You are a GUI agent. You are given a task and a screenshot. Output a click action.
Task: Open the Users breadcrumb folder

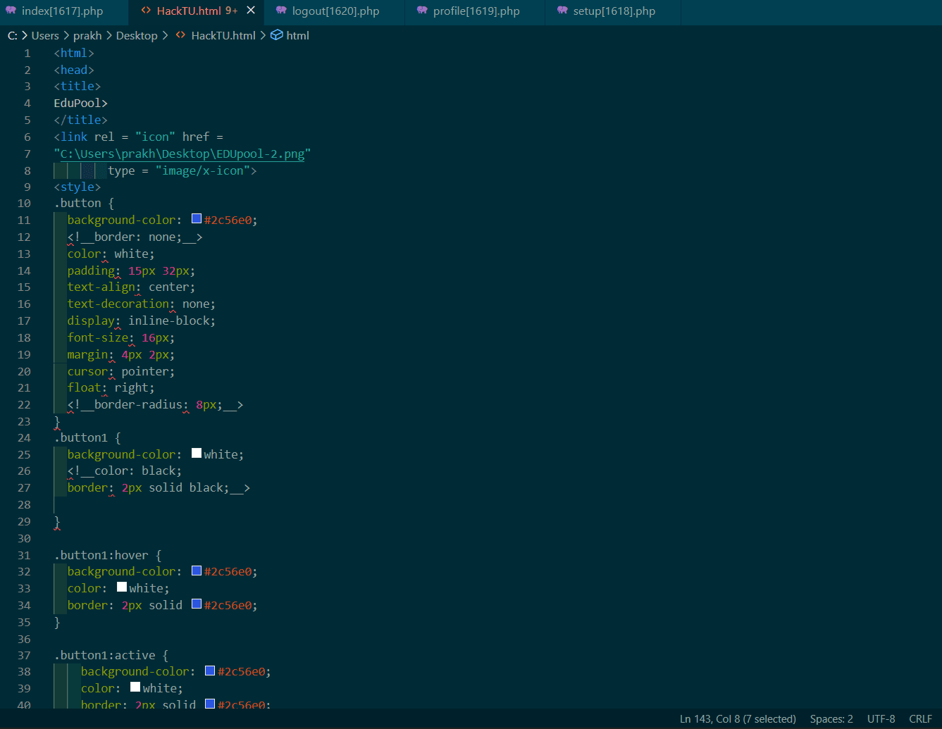45,35
